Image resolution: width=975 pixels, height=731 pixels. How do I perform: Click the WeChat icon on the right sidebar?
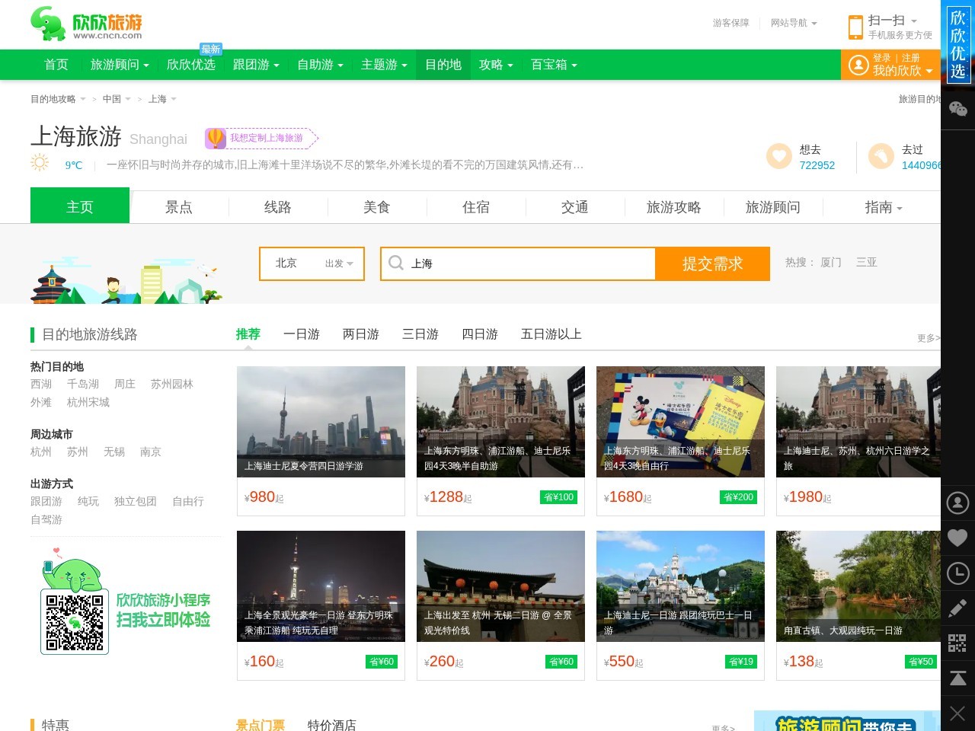point(957,109)
